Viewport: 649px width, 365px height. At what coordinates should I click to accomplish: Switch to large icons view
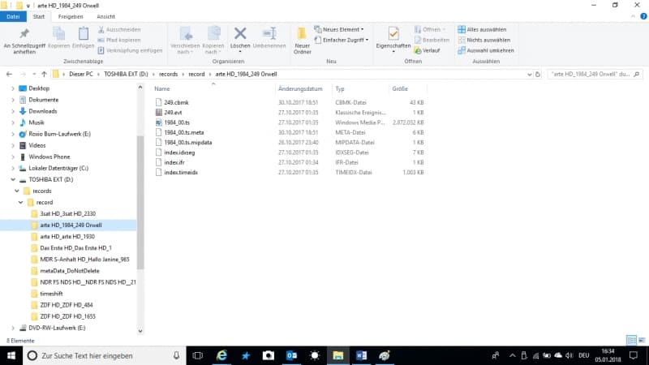point(642,340)
